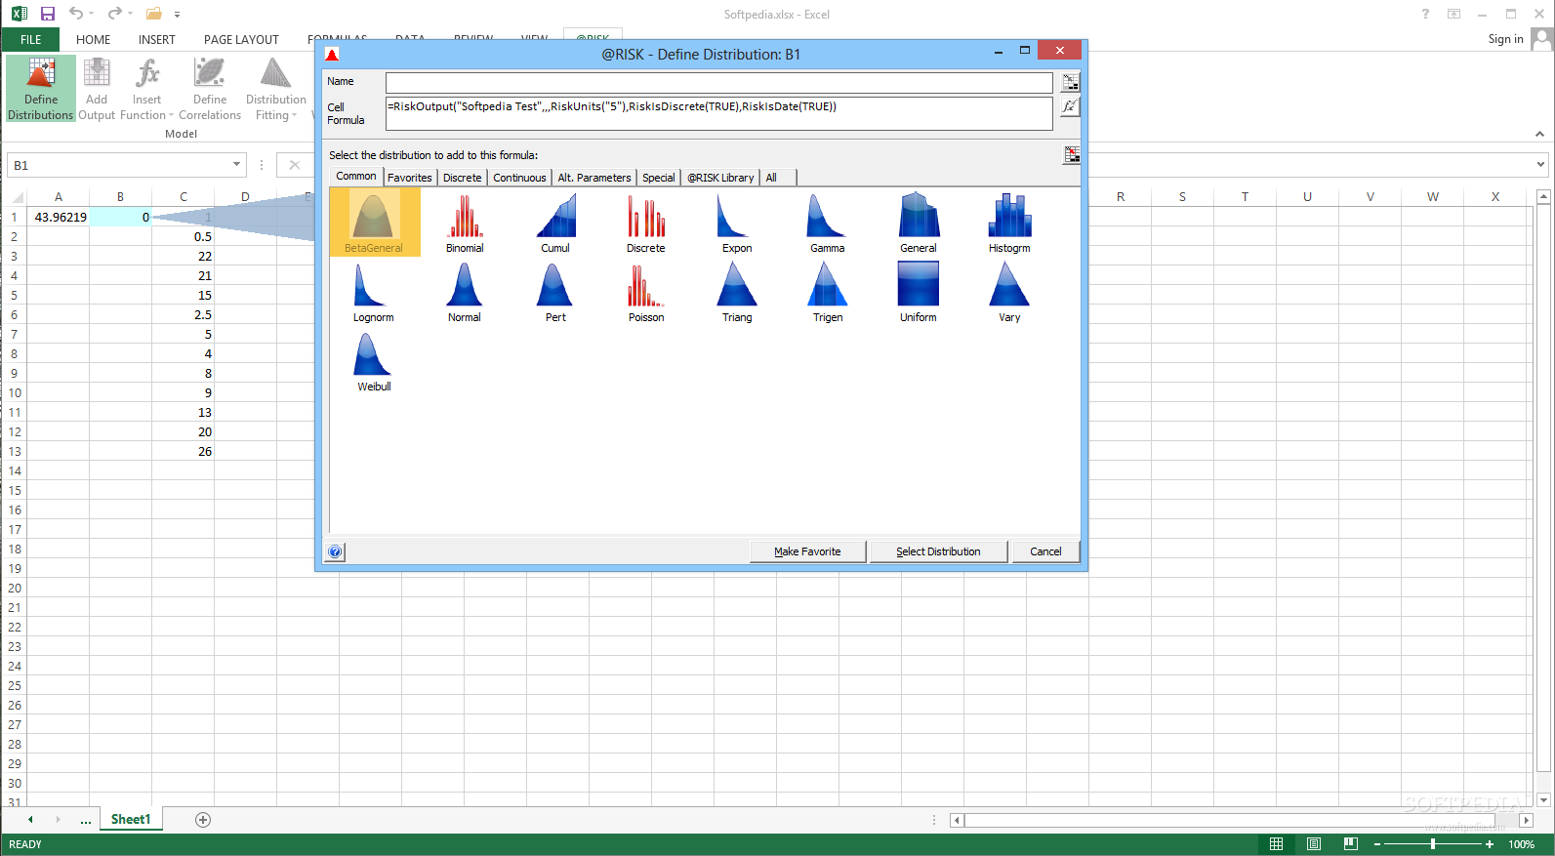
Task: Click the zoom slider handle
Action: click(1433, 844)
